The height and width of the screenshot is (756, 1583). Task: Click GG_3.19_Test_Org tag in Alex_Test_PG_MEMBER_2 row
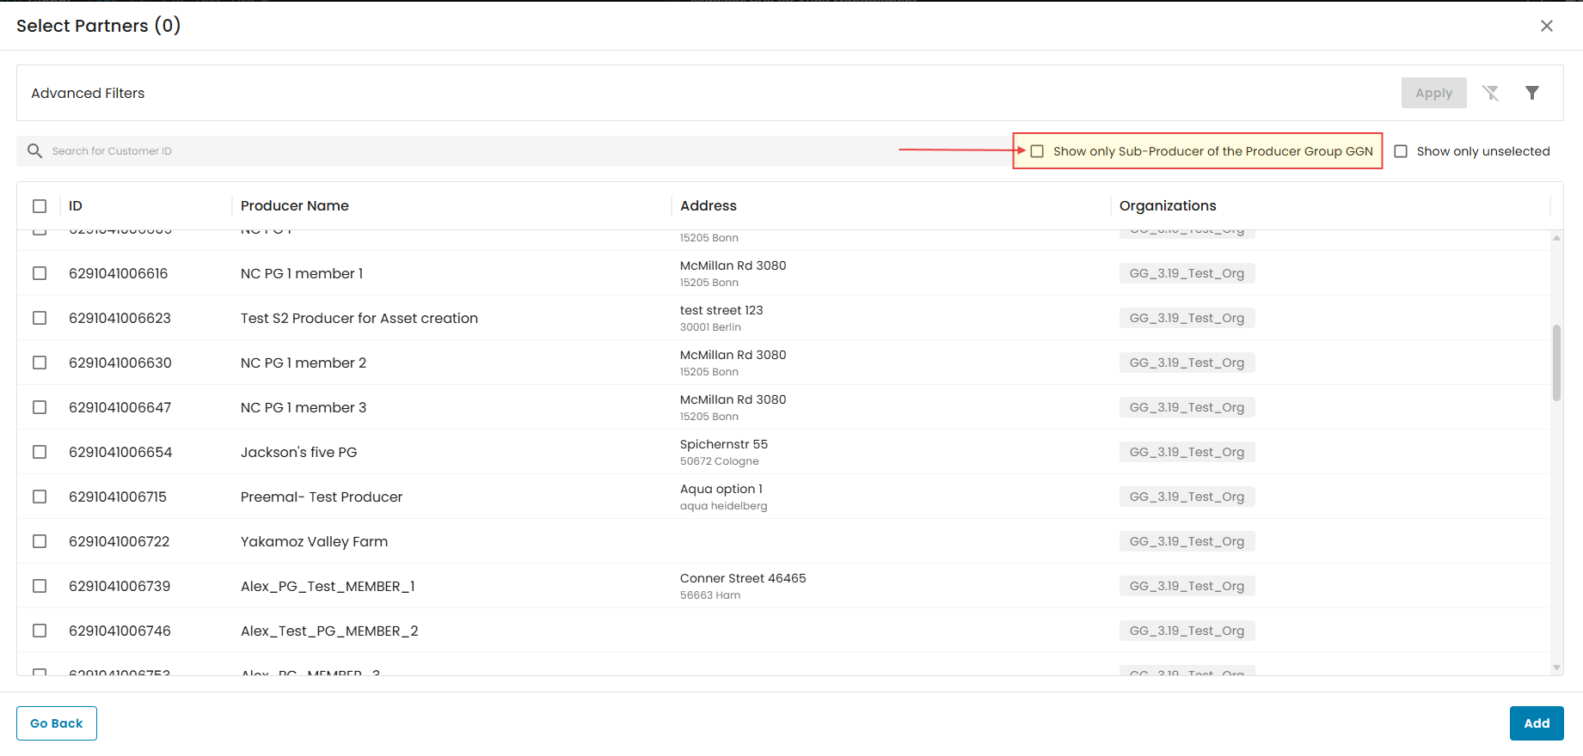(x=1187, y=631)
